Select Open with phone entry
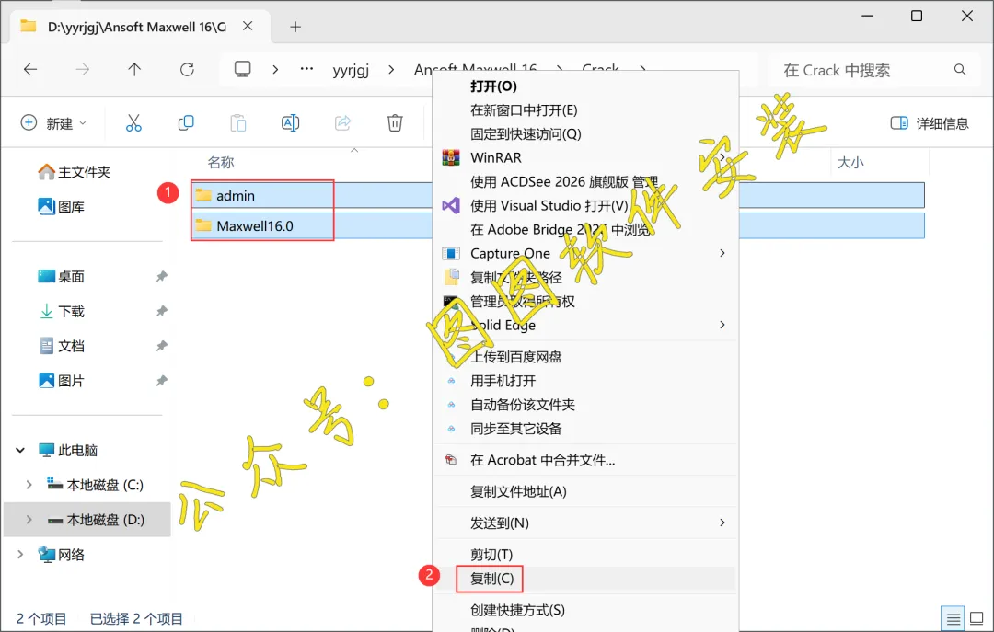This screenshot has height=632, width=994. click(584, 381)
